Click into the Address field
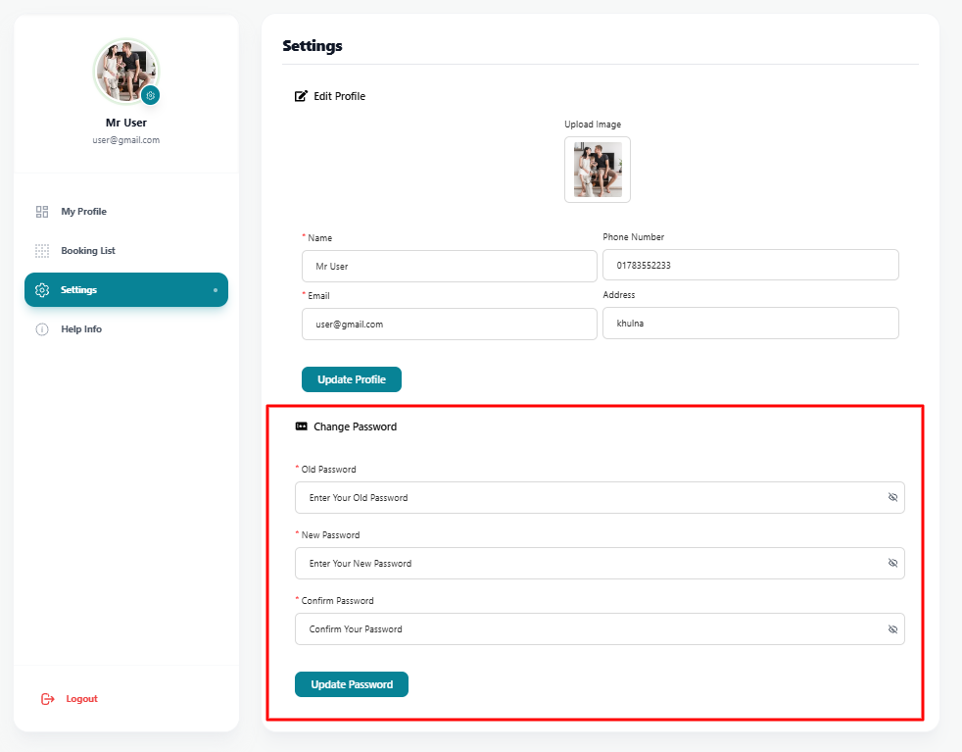Screen dimensions: 962x752 coord(751,323)
